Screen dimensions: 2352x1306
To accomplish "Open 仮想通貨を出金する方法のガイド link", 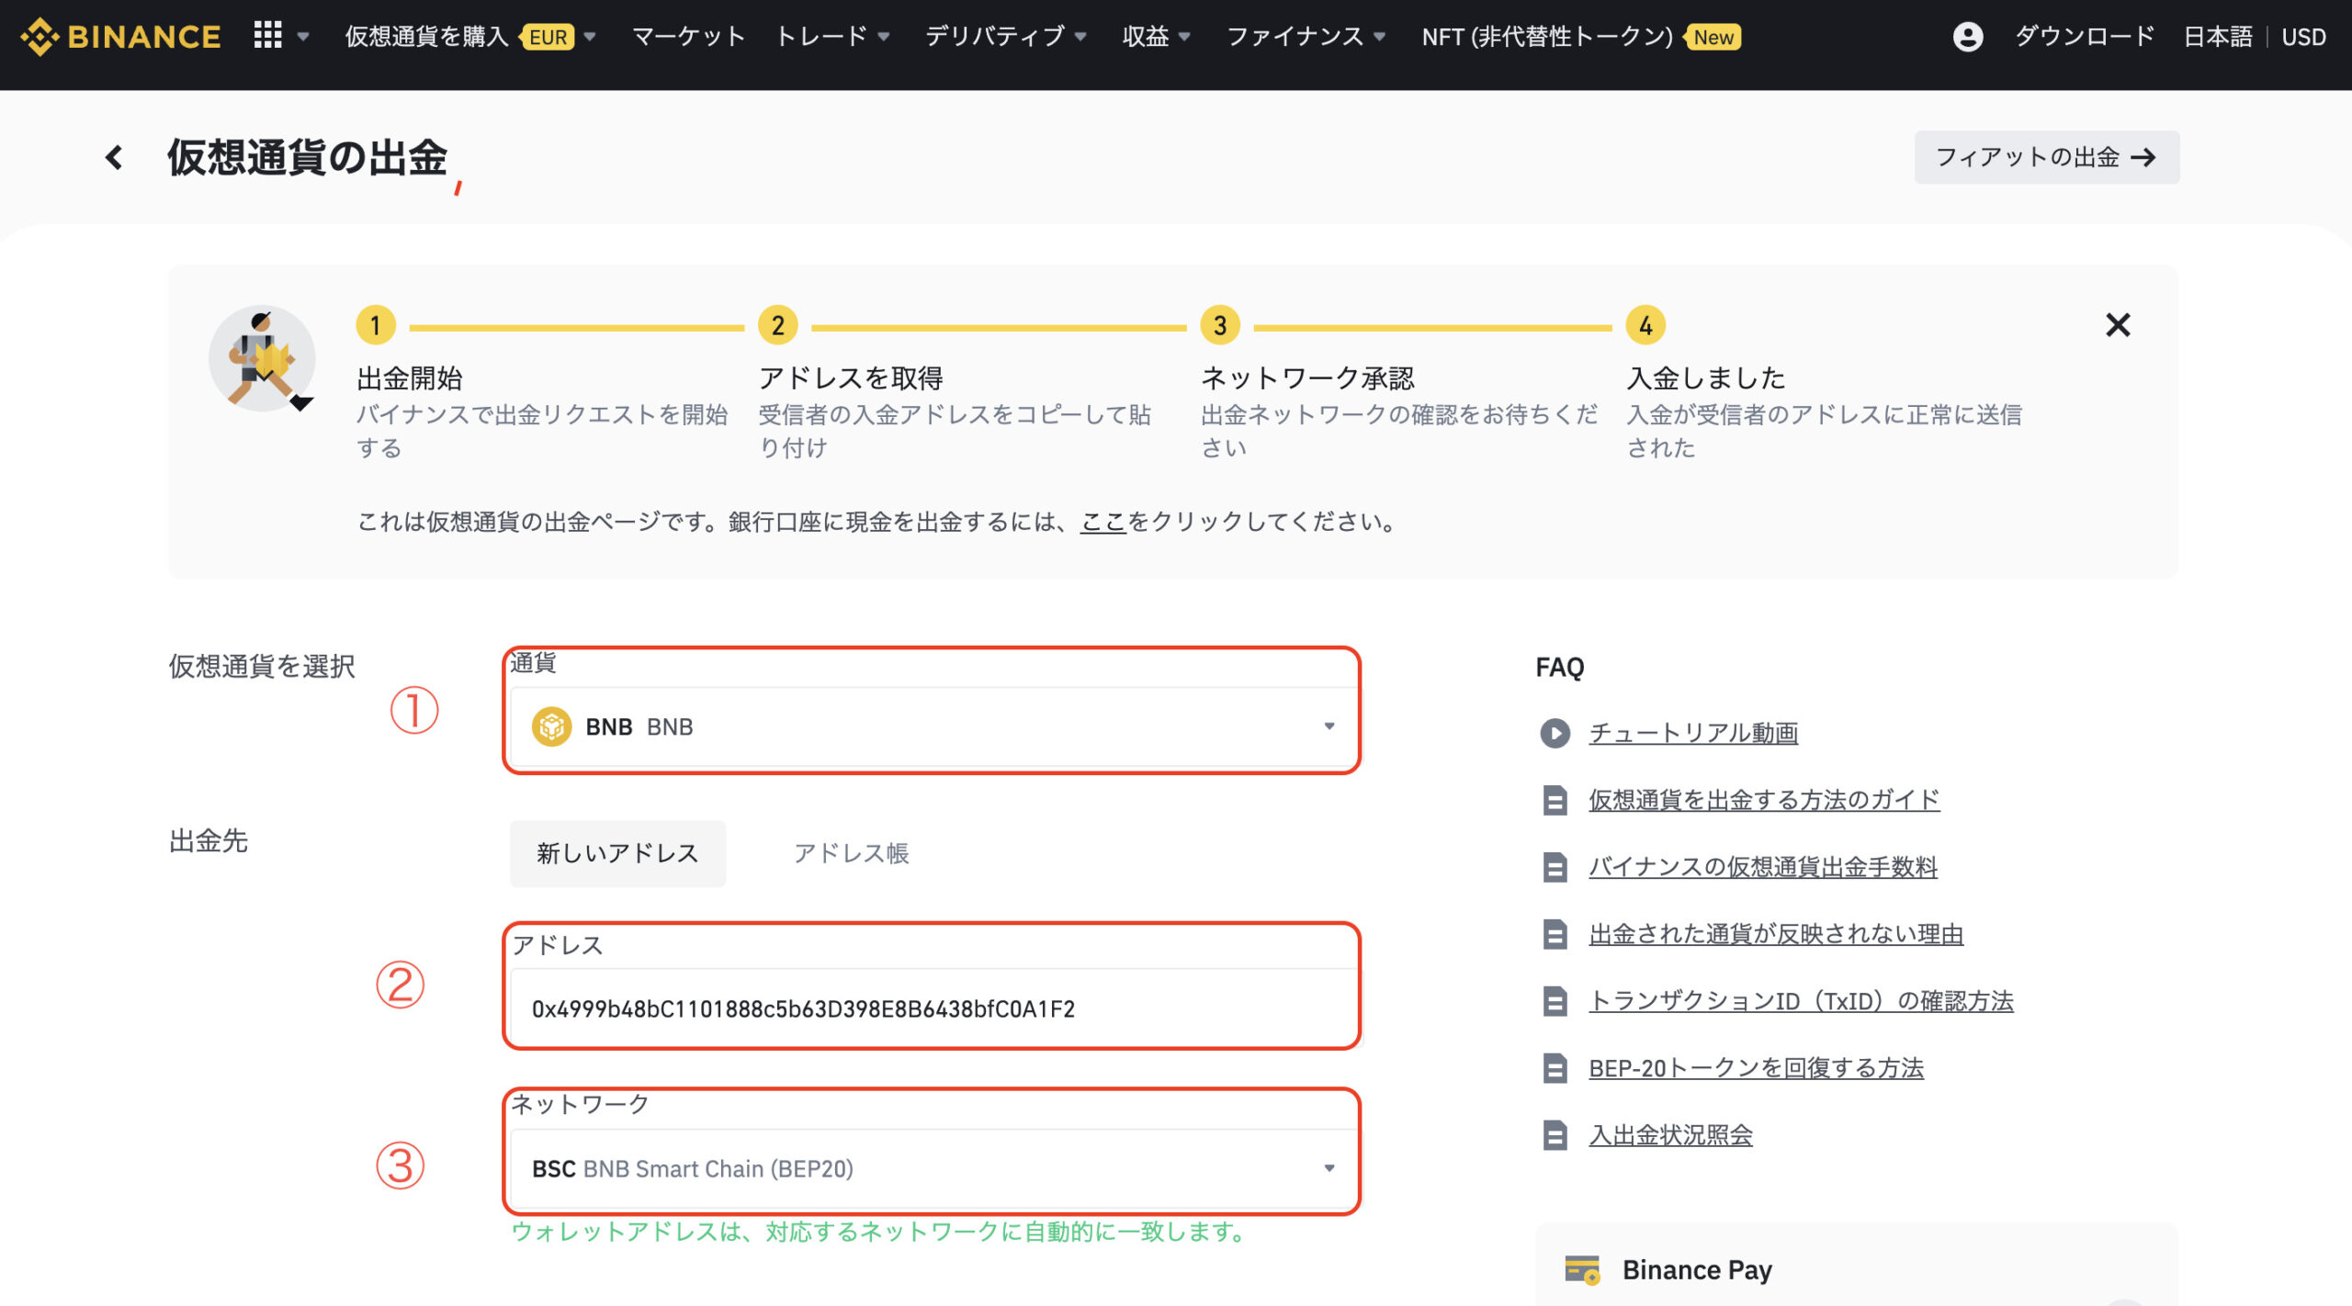I will (x=1764, y=800).
